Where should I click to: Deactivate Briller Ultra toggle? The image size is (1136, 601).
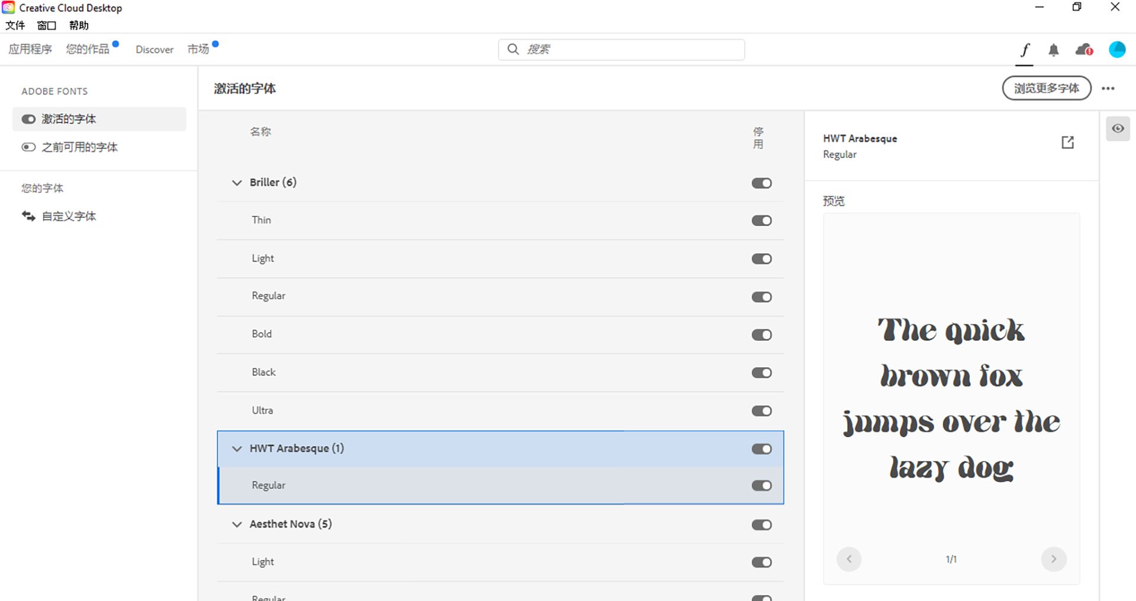click(762, 411)
